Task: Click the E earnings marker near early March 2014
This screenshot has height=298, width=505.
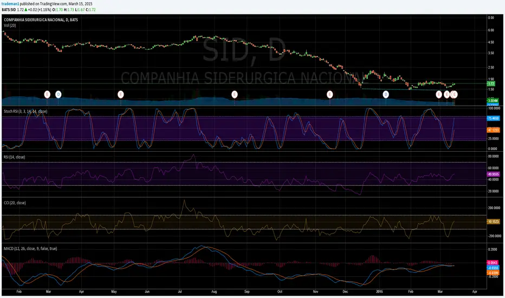Action: 47,94
